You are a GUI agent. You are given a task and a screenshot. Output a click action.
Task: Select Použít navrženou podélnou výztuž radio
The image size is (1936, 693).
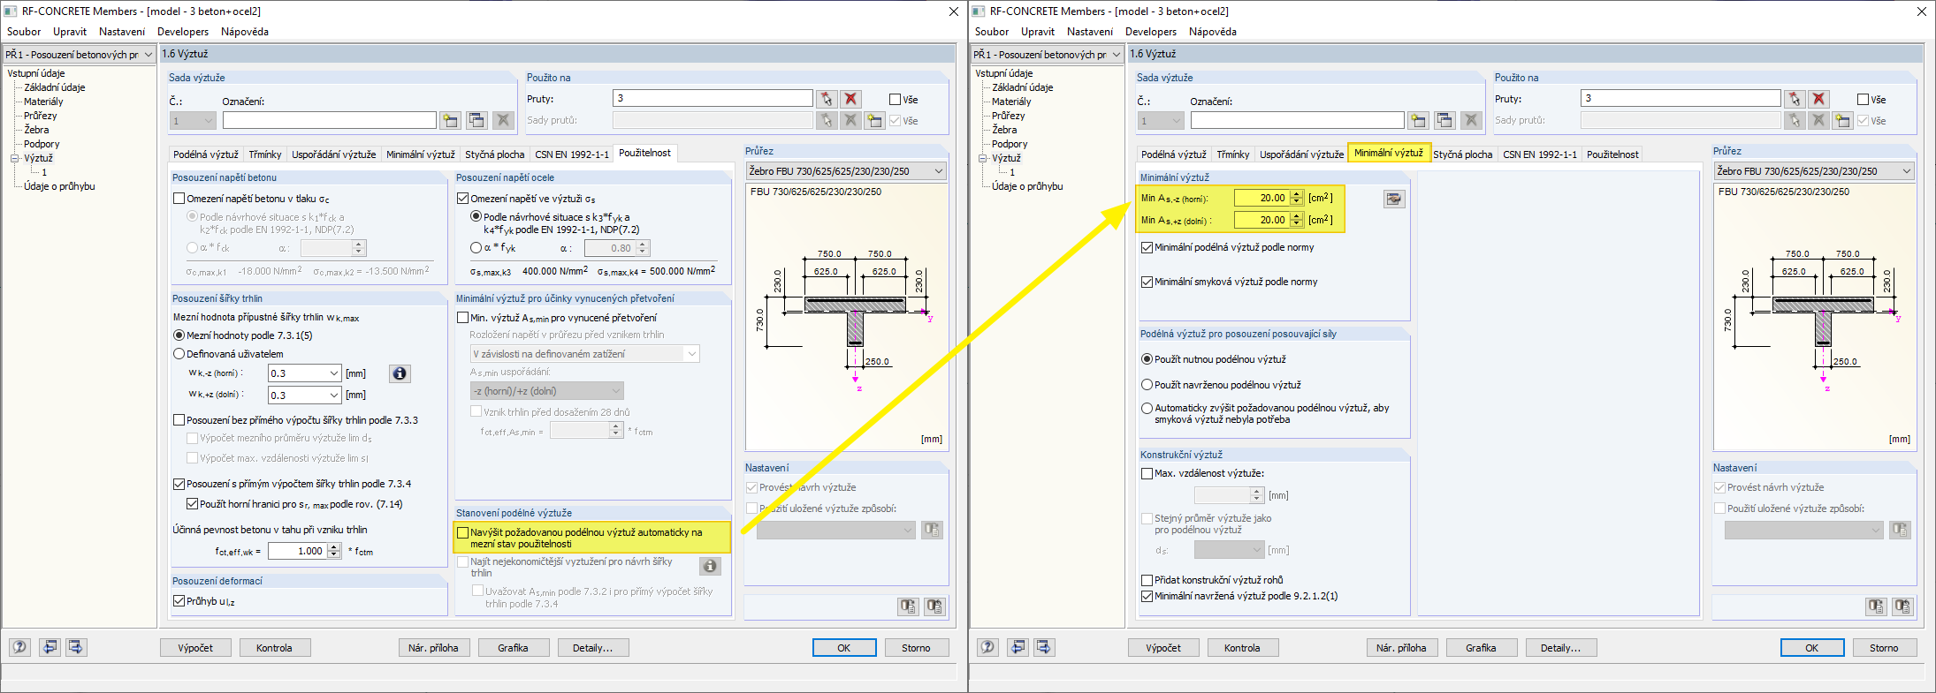tap(1147, 385)
